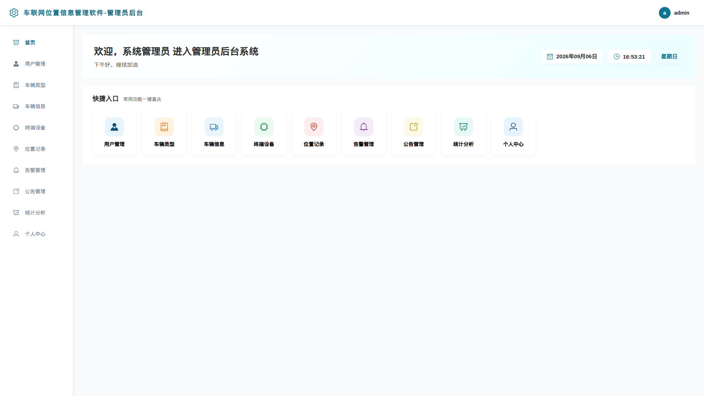Click the admin username in header

click(x=682, y=13)
